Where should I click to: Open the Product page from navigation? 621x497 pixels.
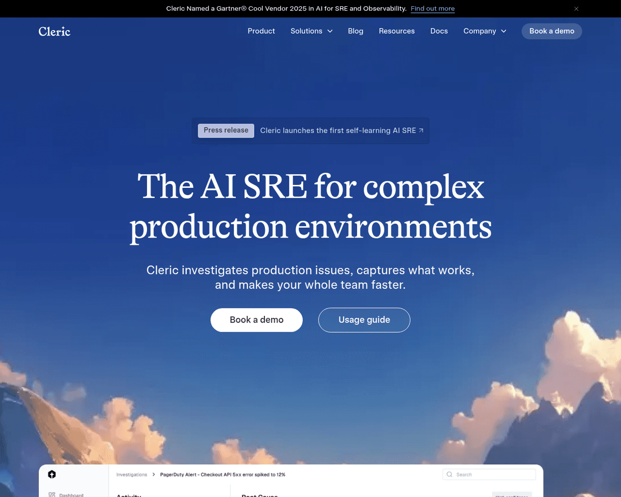(x=261, y=31)
